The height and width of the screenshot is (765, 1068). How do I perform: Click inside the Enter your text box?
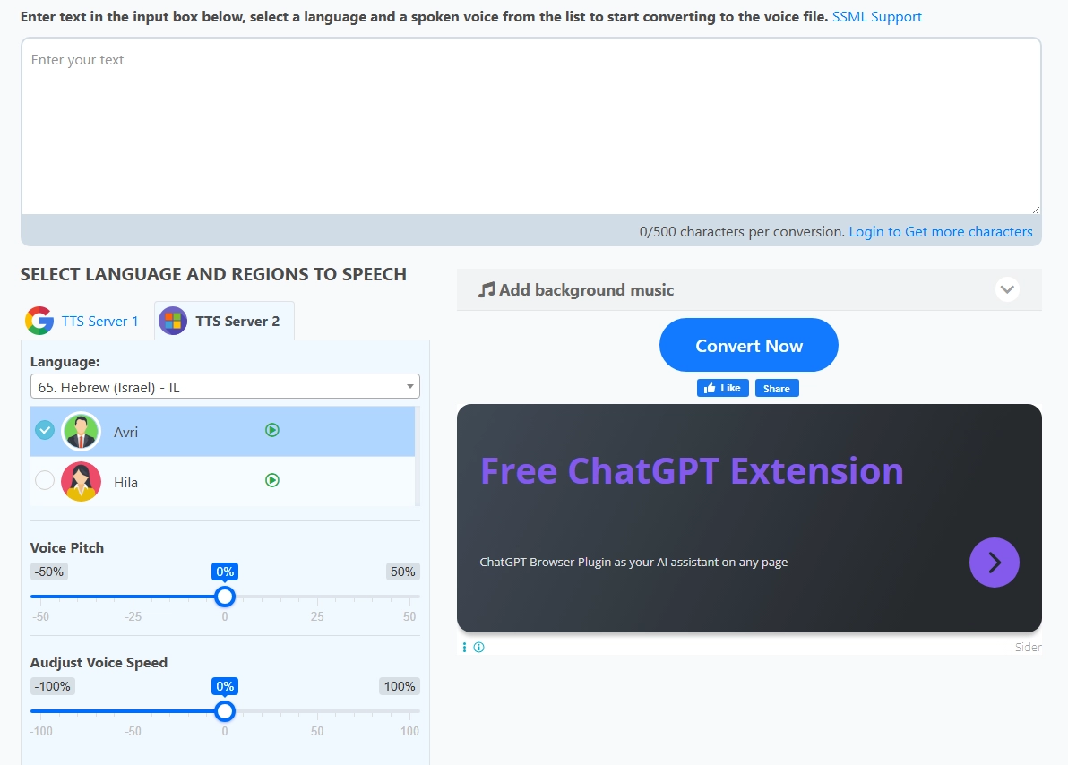529,125
